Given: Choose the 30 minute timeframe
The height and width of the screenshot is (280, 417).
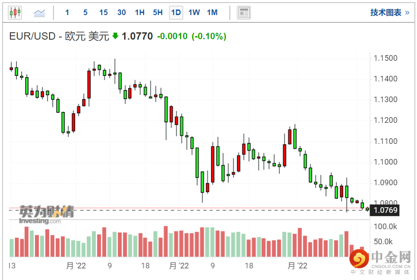Looking at the screenshot, I should tap(122, 12).
